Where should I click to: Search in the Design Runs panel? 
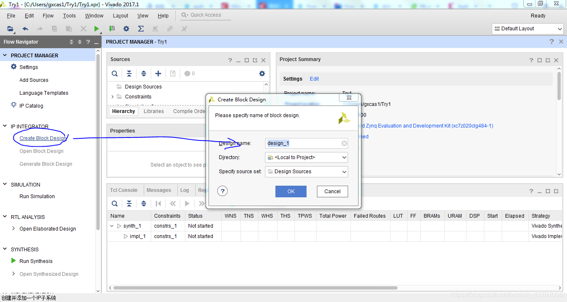(x=115, y=204)
